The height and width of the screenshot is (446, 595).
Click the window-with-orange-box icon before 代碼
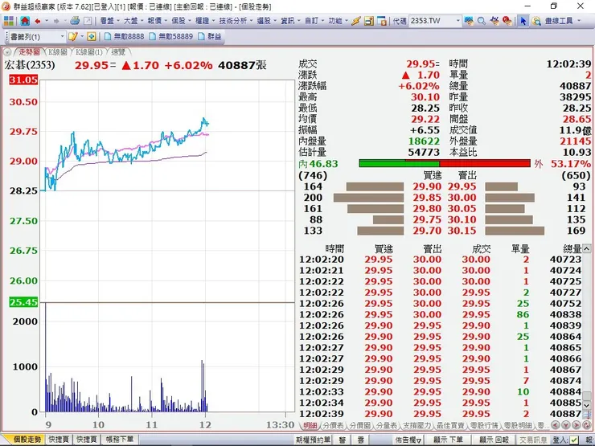click(x=382, y=21)
